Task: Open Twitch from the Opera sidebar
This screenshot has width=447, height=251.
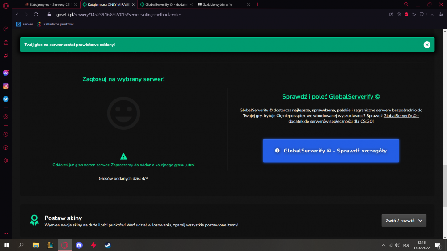Action: [6, 55]
